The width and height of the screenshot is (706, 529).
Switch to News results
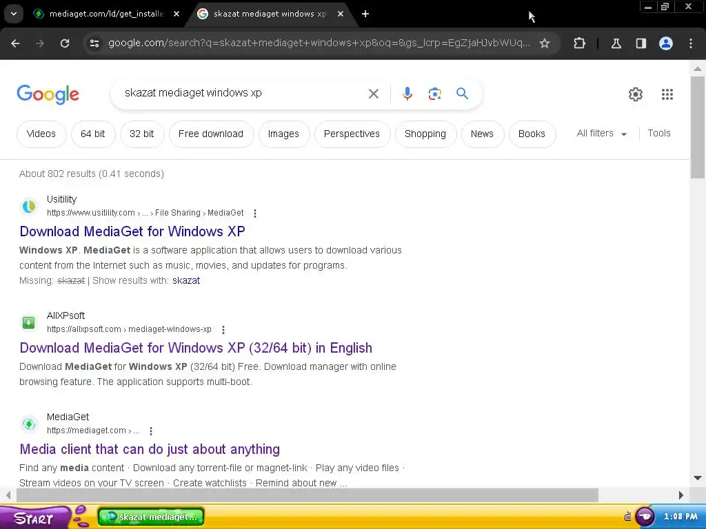pyautogui.click(x=482, y=134)
